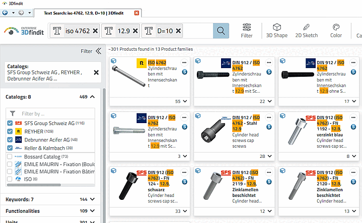Screen dimensions: 362x223
Task: Open options menu on FN 1192 card
Action: [353, 117]
